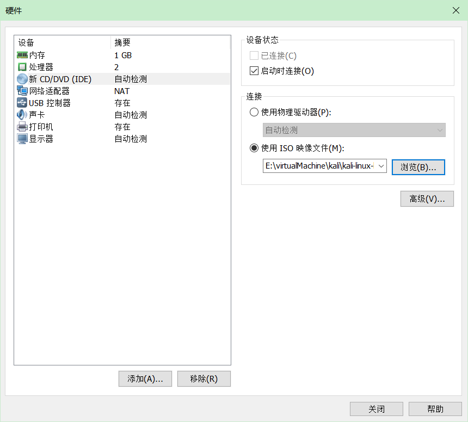Select the 内存 device row label
This screenshot has width=468, height=422.
coord(37,55)
